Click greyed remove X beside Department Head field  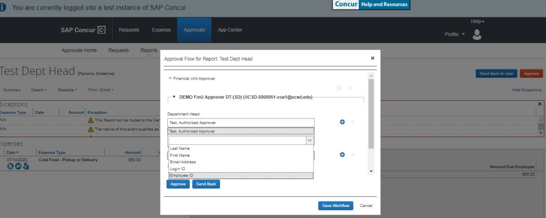point(352,122)
